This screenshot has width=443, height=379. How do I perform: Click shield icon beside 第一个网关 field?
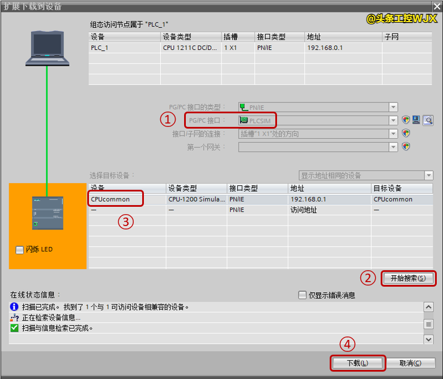(406, 147)
